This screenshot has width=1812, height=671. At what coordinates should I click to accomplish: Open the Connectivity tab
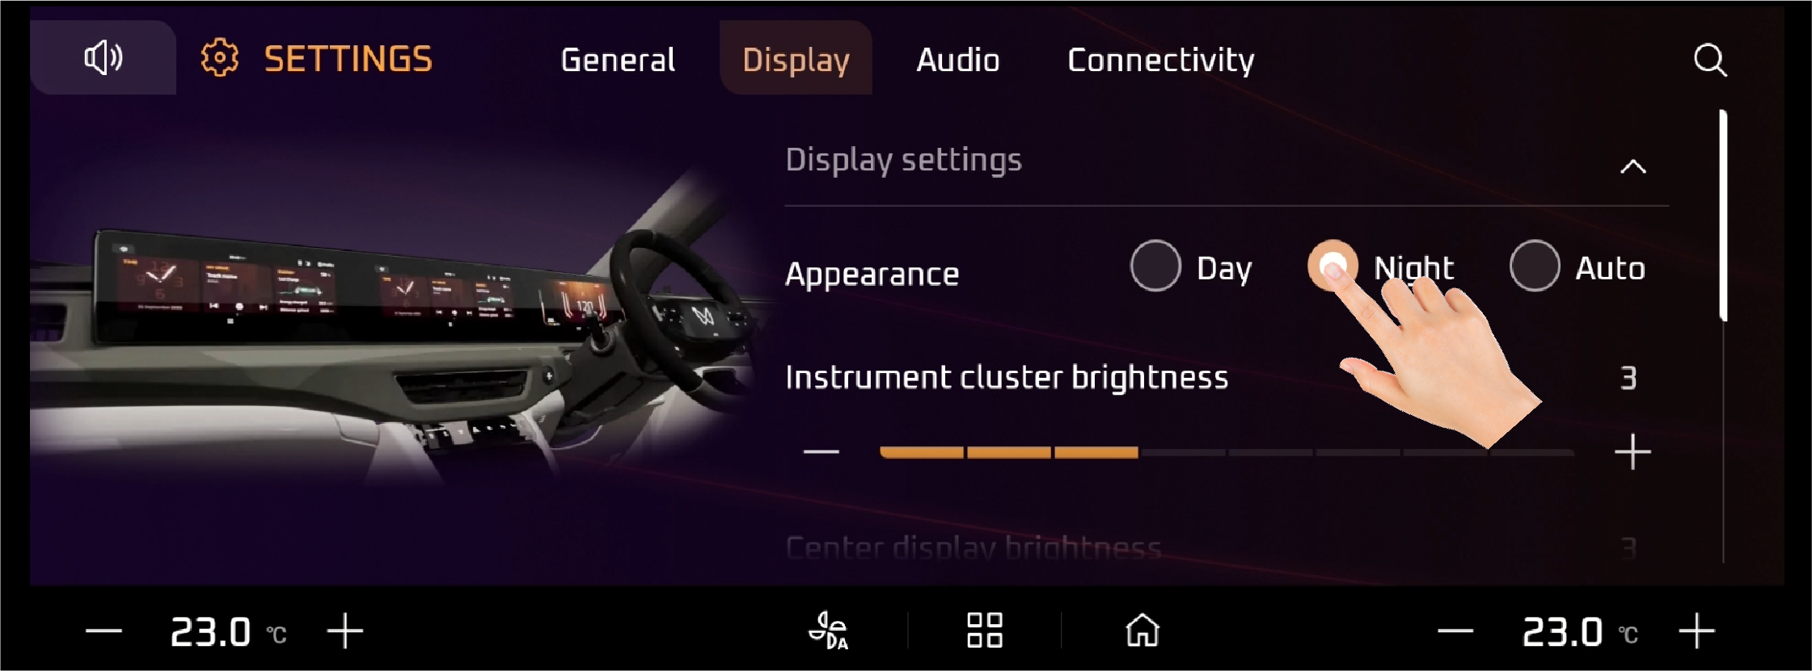point(1161,60)
